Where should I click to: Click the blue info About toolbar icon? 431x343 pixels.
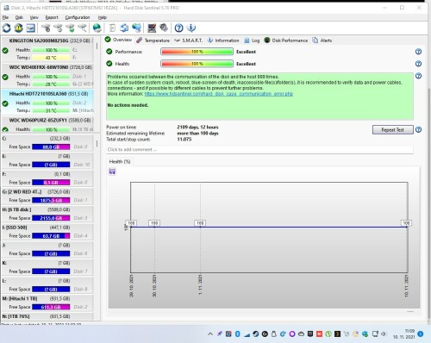(191, 28)
